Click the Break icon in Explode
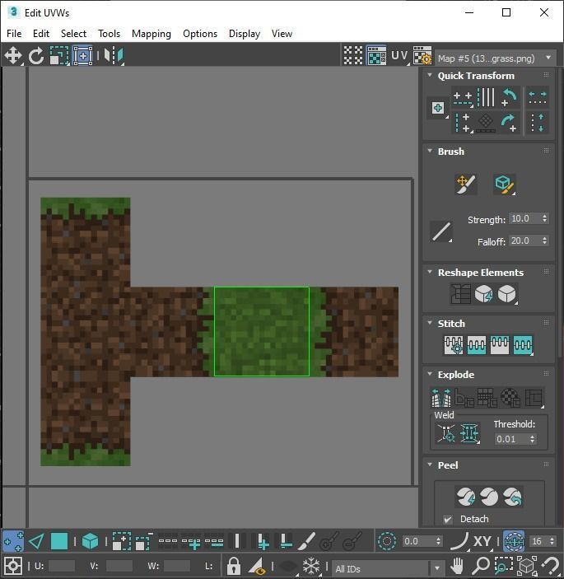The height and width of the screenshot is (579, 564). (x=441, y=398)
